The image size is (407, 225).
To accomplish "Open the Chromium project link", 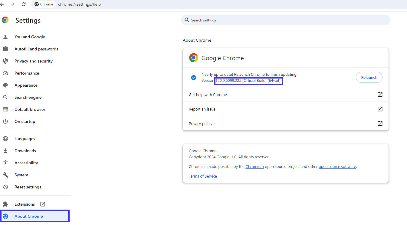I will coord(254,166).
